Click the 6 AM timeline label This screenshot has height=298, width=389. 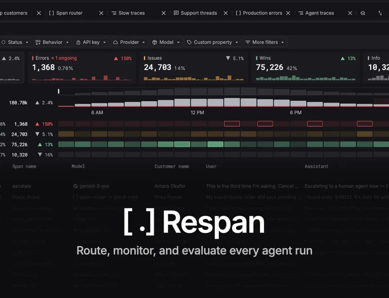tap(97, 112)
